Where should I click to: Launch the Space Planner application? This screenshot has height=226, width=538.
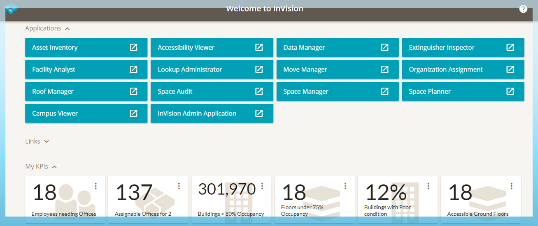(463, 91)
